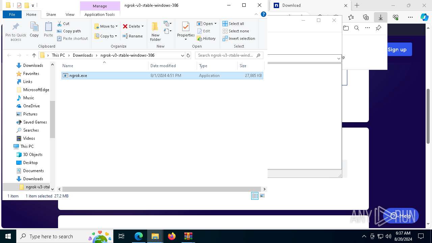Screen dimensions: 432x243
Task: Switch to the View ribbon tab
Action: tap(70, 15)
